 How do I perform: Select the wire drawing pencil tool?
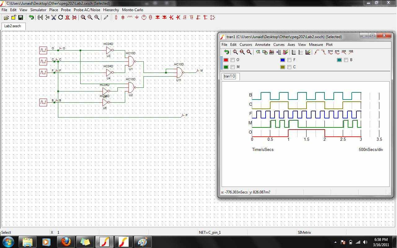tap(105, 18)
